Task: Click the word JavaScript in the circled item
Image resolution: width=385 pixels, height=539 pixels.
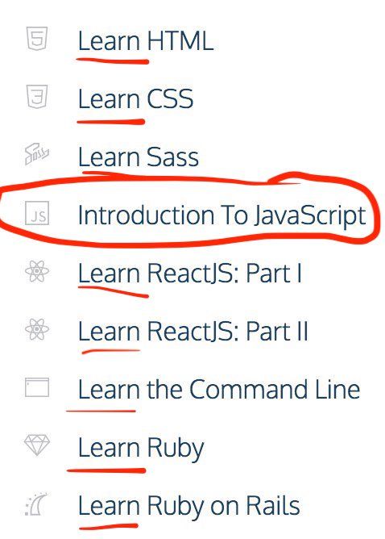Action: click(310, 216)
